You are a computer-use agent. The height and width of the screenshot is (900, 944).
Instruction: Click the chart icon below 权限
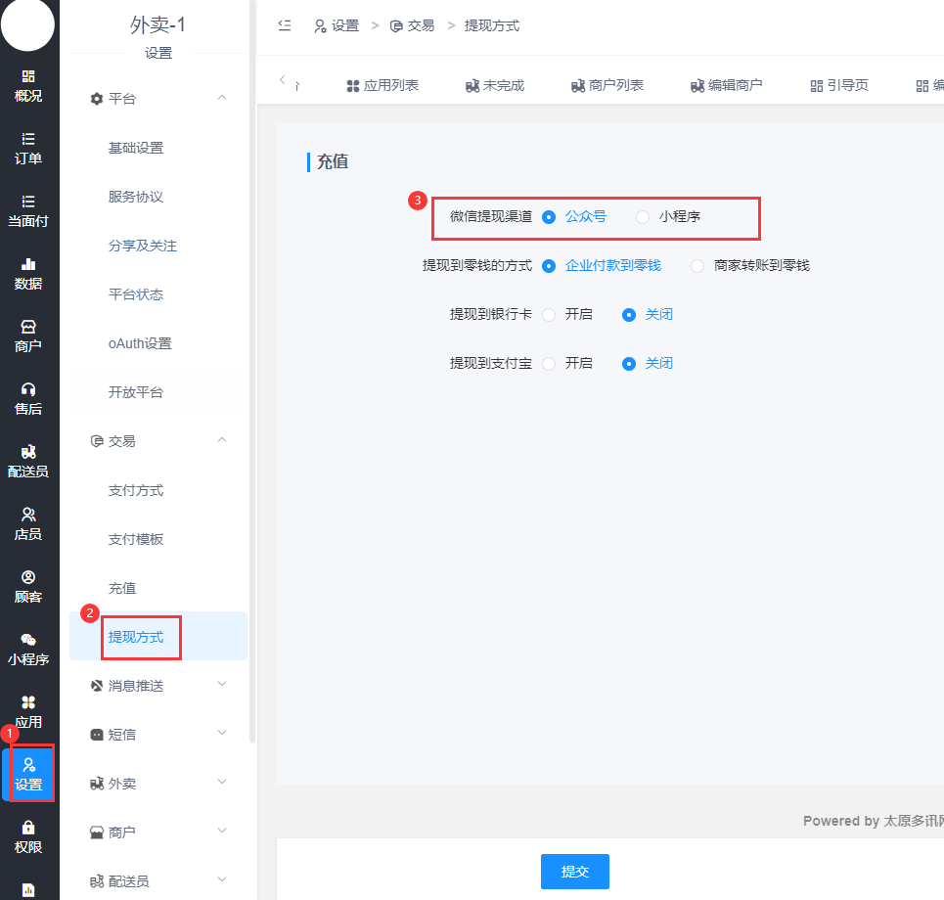pos(28,890)
